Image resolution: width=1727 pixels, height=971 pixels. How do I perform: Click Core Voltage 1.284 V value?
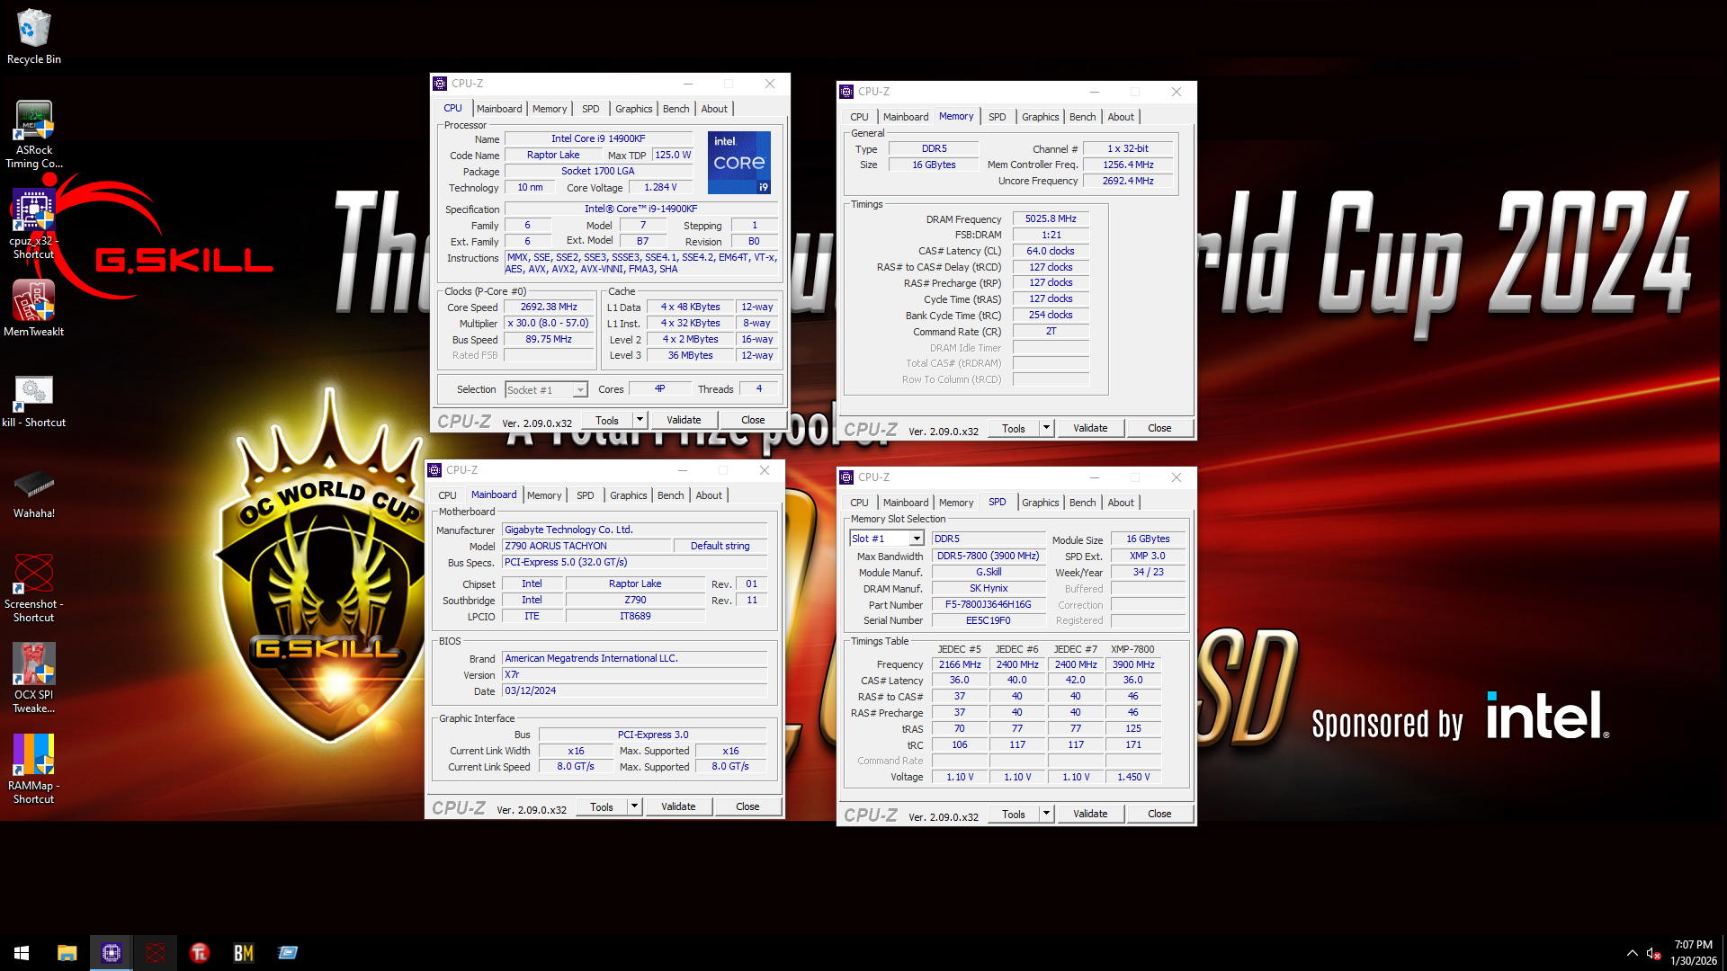click(660, 187)
